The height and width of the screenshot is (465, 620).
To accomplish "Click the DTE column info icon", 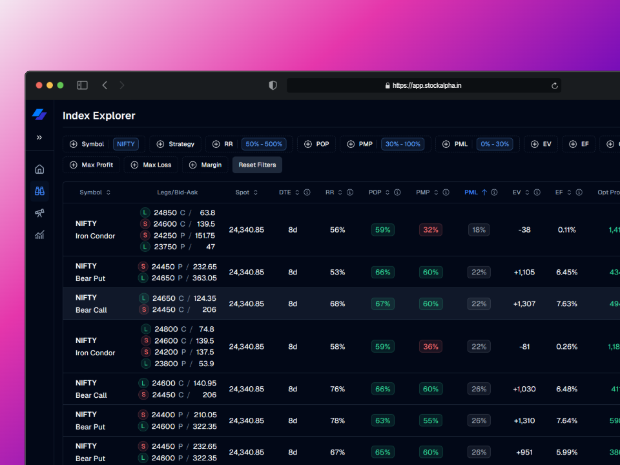I will click(x=307, y=192).
